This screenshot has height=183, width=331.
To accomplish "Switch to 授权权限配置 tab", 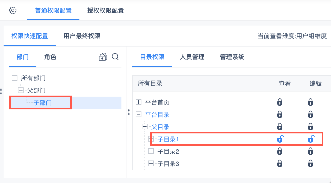I will pyautogui.click(x=106, y=10).
